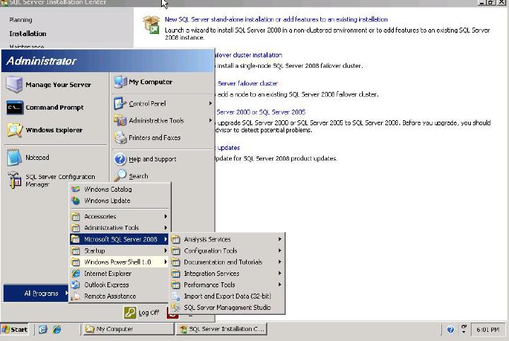Expand the Integration Services submenu
The height and width of the screenshot is (341, 509).
(227, 274)
